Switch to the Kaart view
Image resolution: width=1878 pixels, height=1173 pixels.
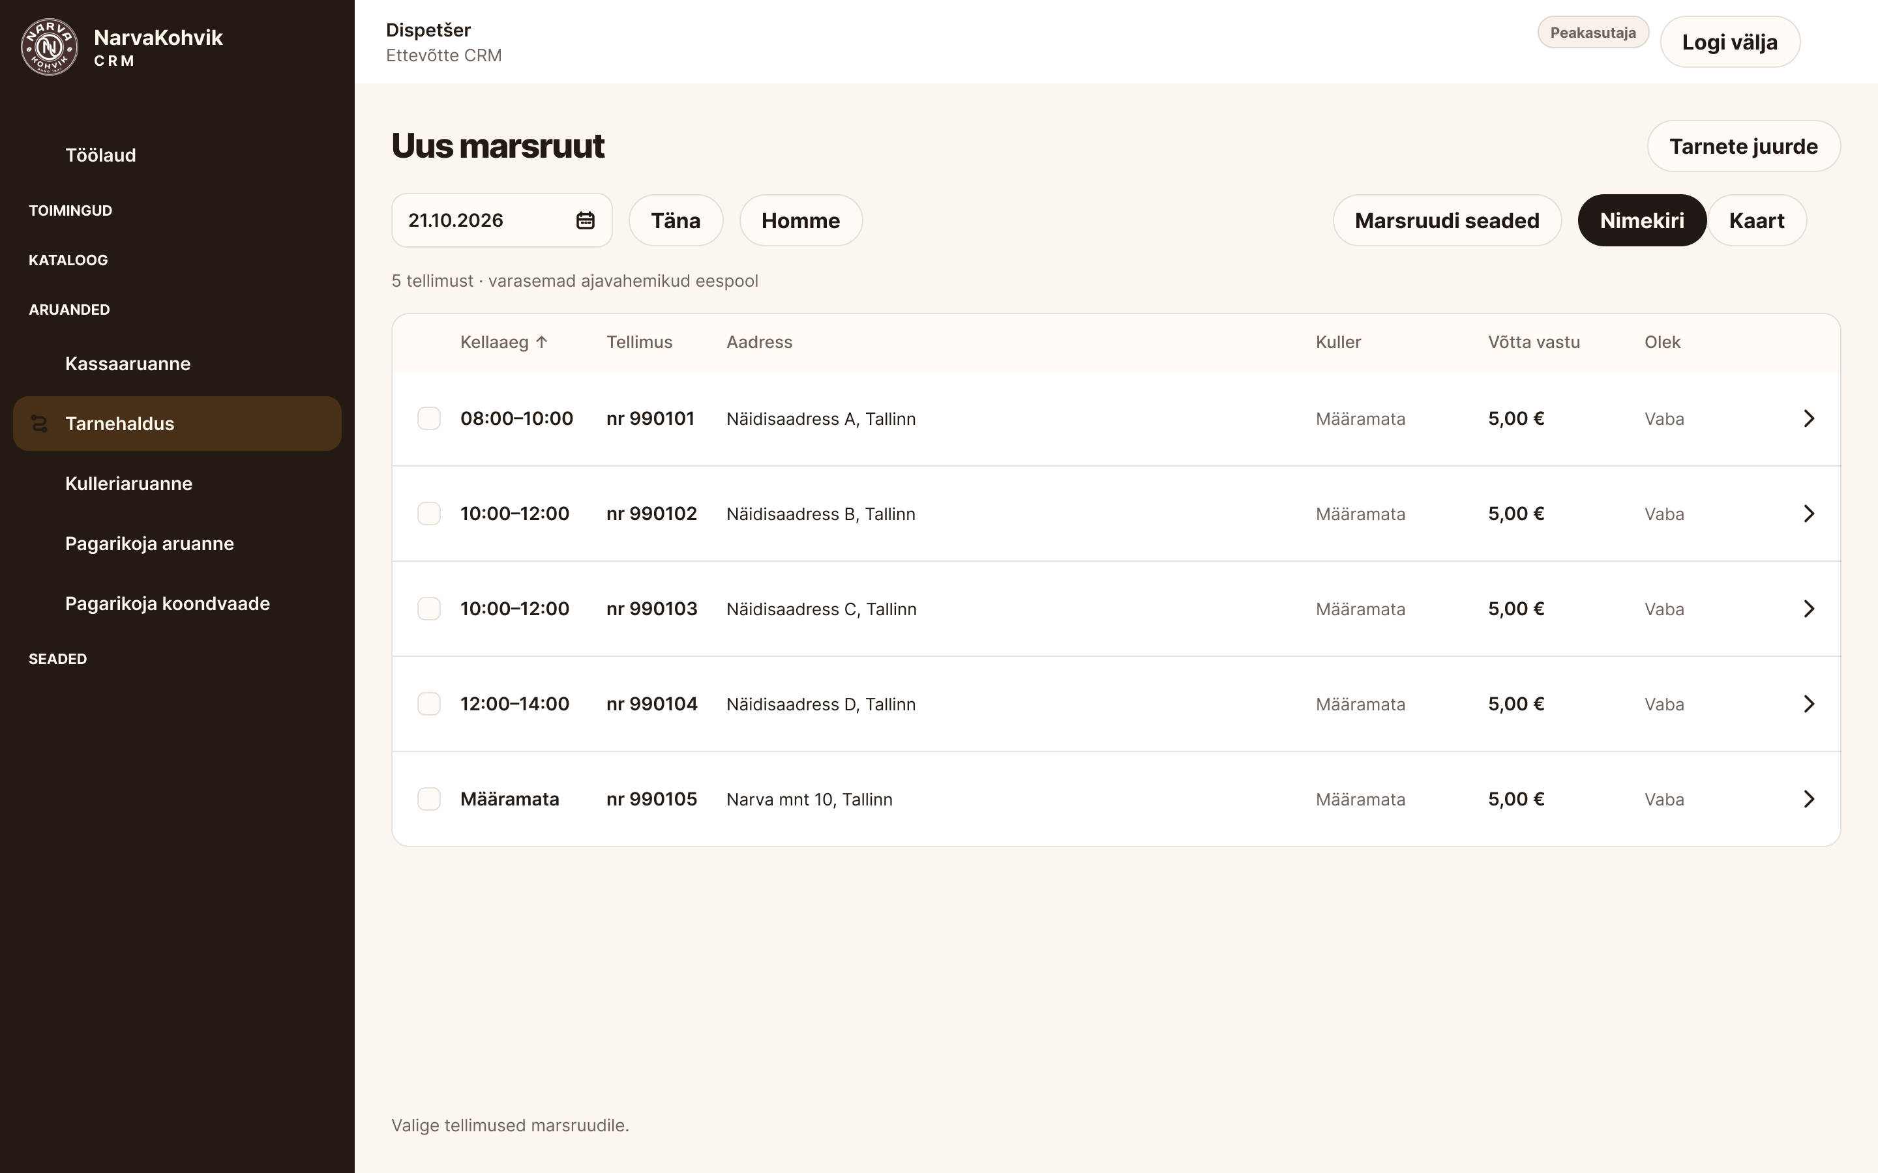coord(1756,220)
